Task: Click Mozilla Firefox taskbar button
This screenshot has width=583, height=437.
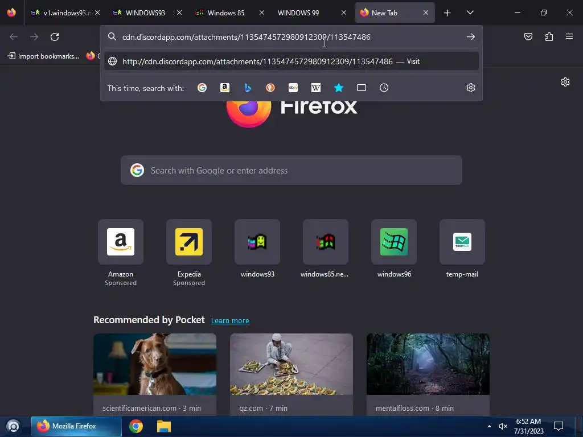Action: (x=76, y=426)
